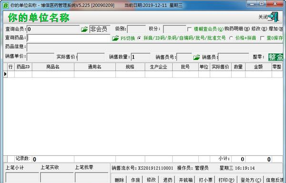
Task: Click the empty 商品名 cell in first row
Action: 53,74
